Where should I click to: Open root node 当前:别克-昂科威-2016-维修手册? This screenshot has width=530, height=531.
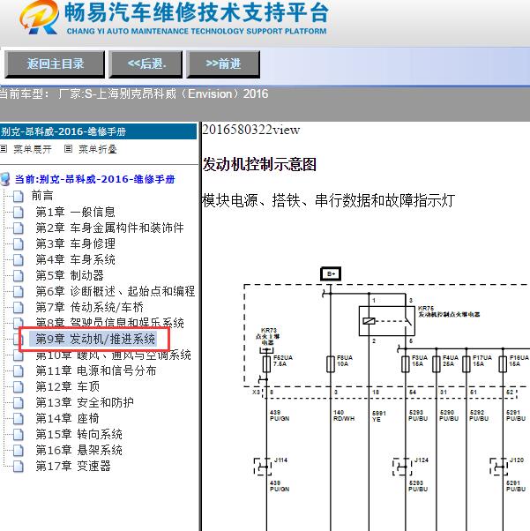point(95,179)
